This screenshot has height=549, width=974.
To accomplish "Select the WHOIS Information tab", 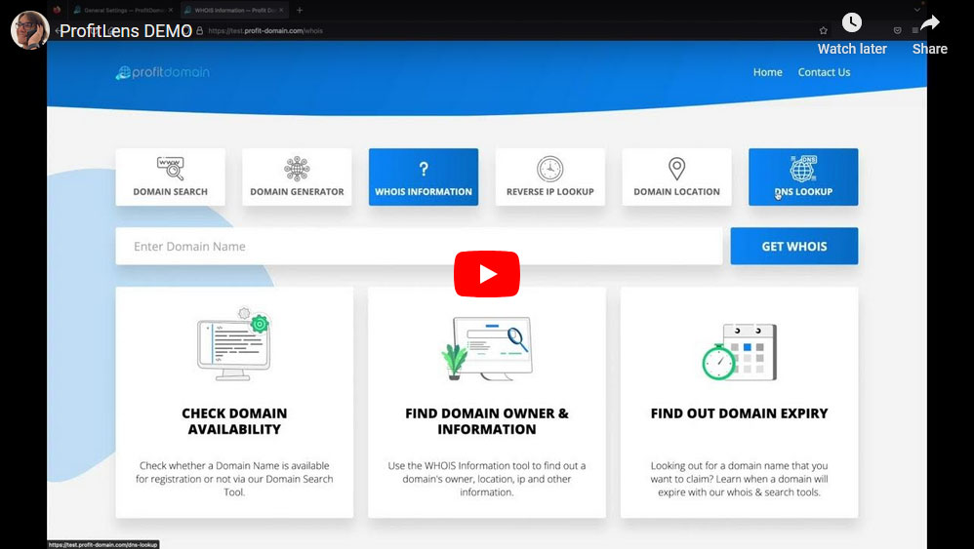I will point(424,177).
